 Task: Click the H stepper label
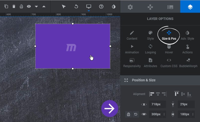[173, 114]
